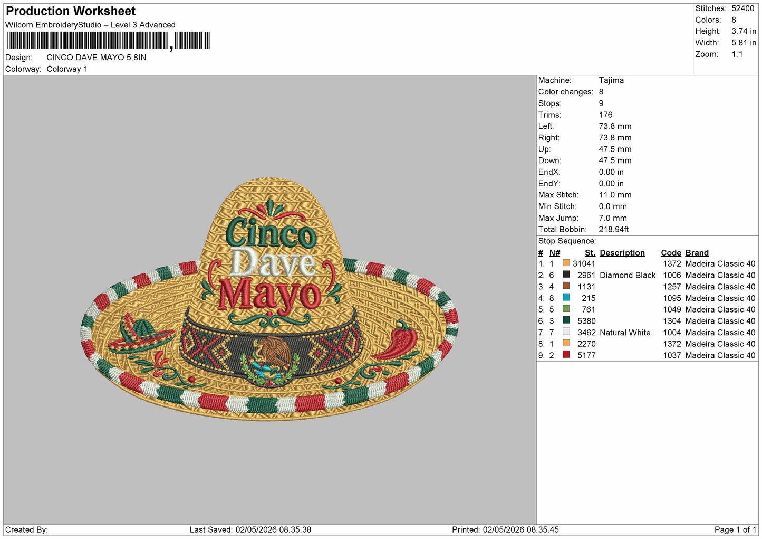Click the brown swatch for code 1257
The width and height of the screenshot is (762, 539).
(x=566, y=286)
